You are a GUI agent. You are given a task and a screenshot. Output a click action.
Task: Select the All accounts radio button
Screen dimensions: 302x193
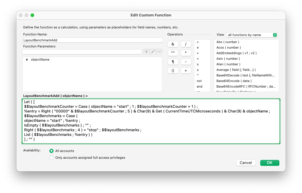pyautogui.click(x=52, y=151)
